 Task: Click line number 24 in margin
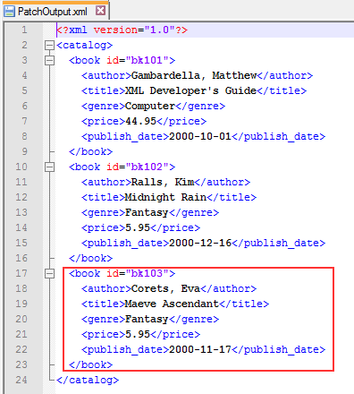pos(21,380)
